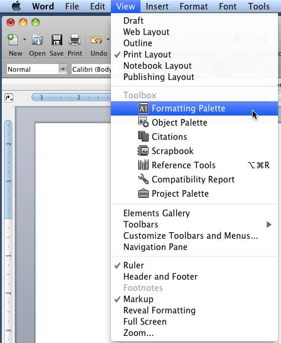Select the checked Print Layout view
The image size is (281, 343).
point(194,55)
